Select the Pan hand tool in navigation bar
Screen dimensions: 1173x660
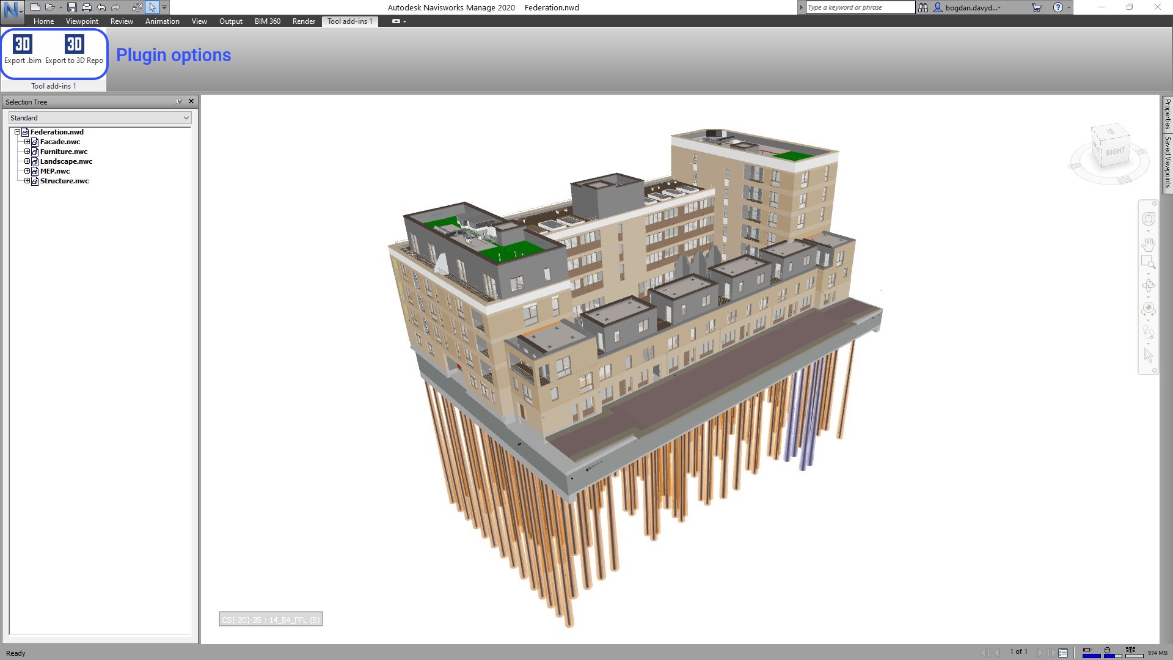1148,244
